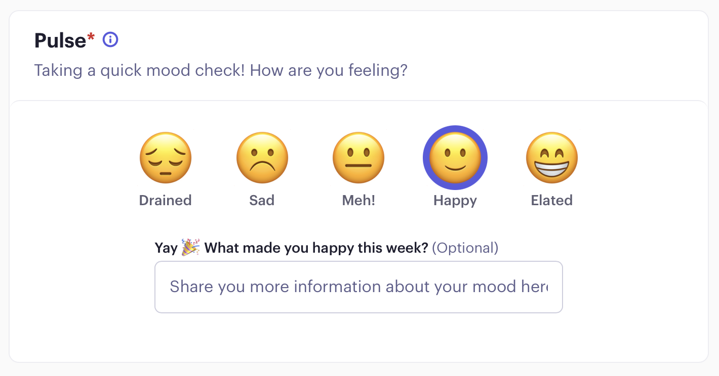Click the 'Taking a quick mood check!' subtitle
Viewport: 719px width, 376px height.
click(x=140, y=70)
